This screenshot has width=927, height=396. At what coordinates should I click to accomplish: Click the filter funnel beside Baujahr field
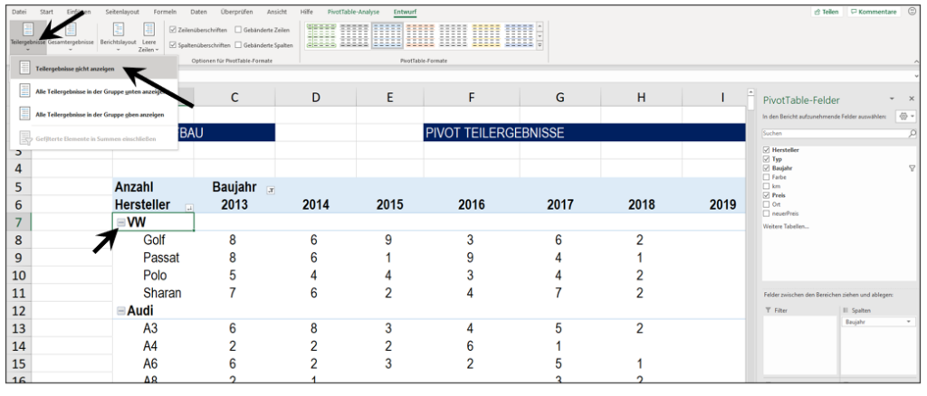click(x=912, y=168)
